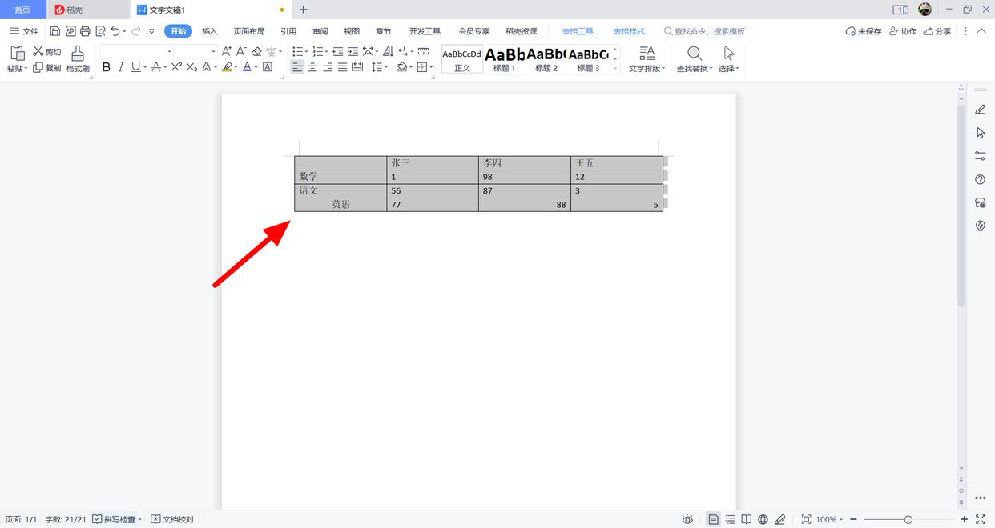Open the Table Tools (表格工具) tab
The height and width of the screenshot is (528, 995).
[578, 31]
